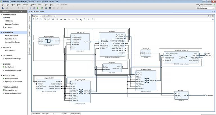Click the Validate Design icon in diagram toolbar
This screenshot has height=115, width=216.
(x=77, y=20)
